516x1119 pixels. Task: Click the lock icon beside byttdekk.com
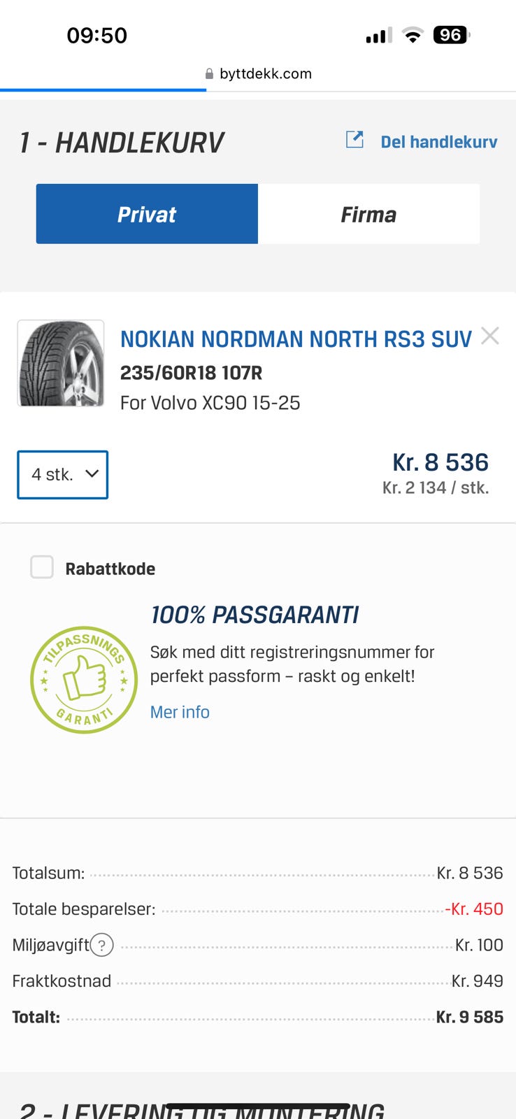click(209, 74)
